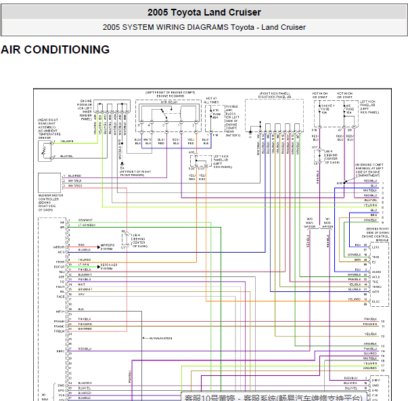Click the "LT GRN/BLK" wire label at pin 2
The width and height of the screenshot is (408, 401).
click(x=87, y=225)
